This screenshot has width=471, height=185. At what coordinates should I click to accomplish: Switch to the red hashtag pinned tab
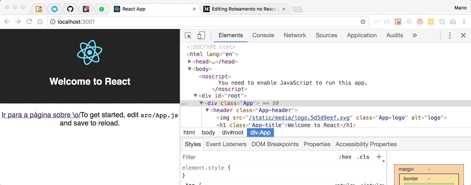pyautogui.click(x=86, y=9)
